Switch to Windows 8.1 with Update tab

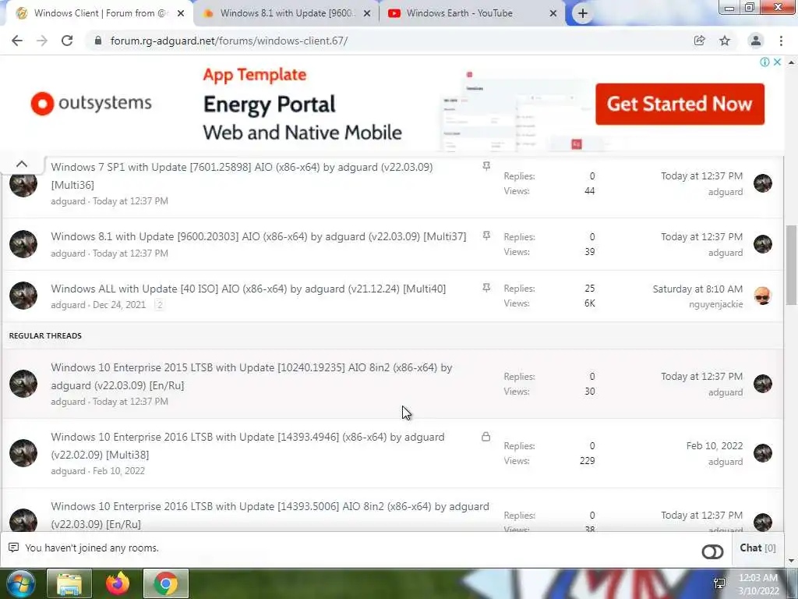[x=285, y=13]
